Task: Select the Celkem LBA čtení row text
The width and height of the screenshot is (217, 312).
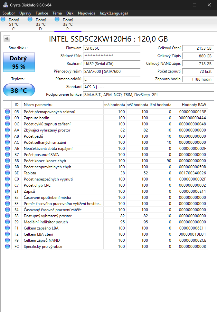Action: [x=39, y=234]
